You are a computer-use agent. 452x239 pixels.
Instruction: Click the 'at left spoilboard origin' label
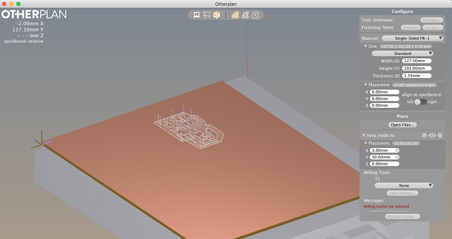pyautogui.click(x=415, y=85)
